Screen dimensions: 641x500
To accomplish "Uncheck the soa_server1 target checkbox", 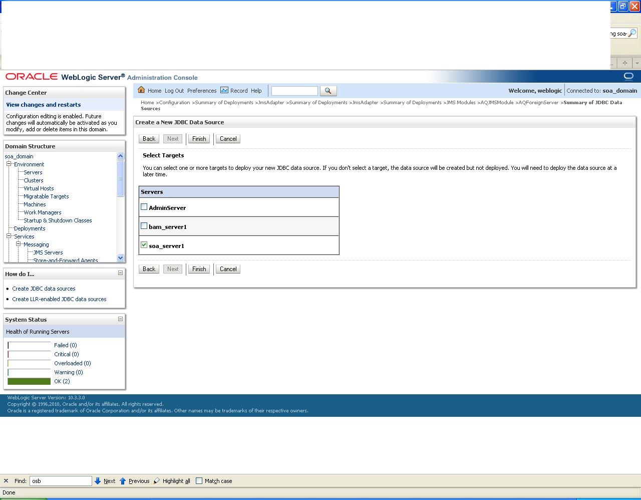I will [x=144, y=244].
